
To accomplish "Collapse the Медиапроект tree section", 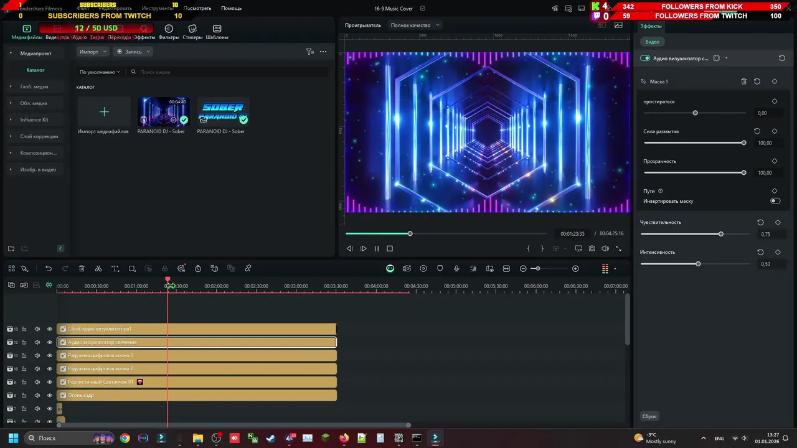I will point(11,53).
